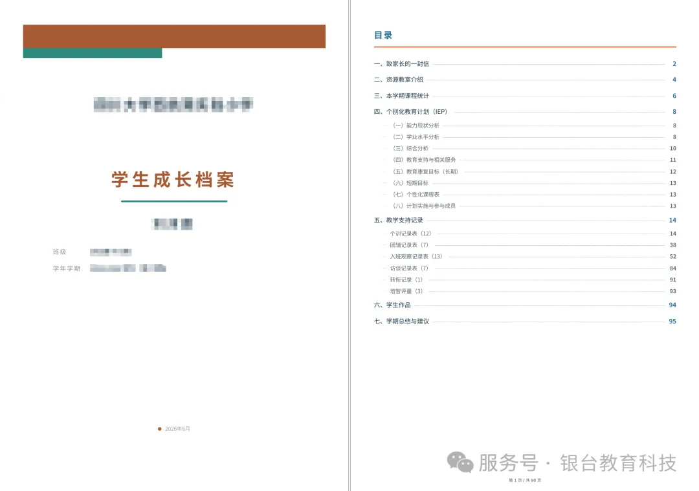Click page number 4 beside 资源教室介绍
The width and height of the screenshot is (699, 491).
(674, 80)
